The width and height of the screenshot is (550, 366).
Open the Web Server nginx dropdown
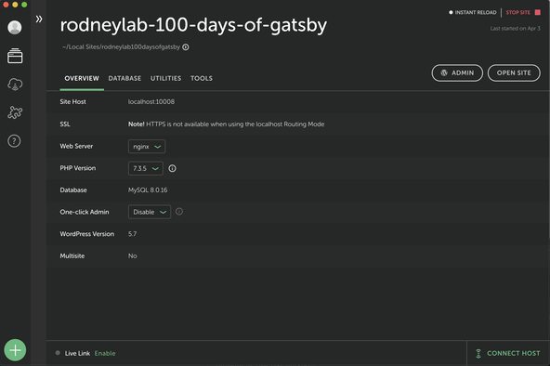147,147
